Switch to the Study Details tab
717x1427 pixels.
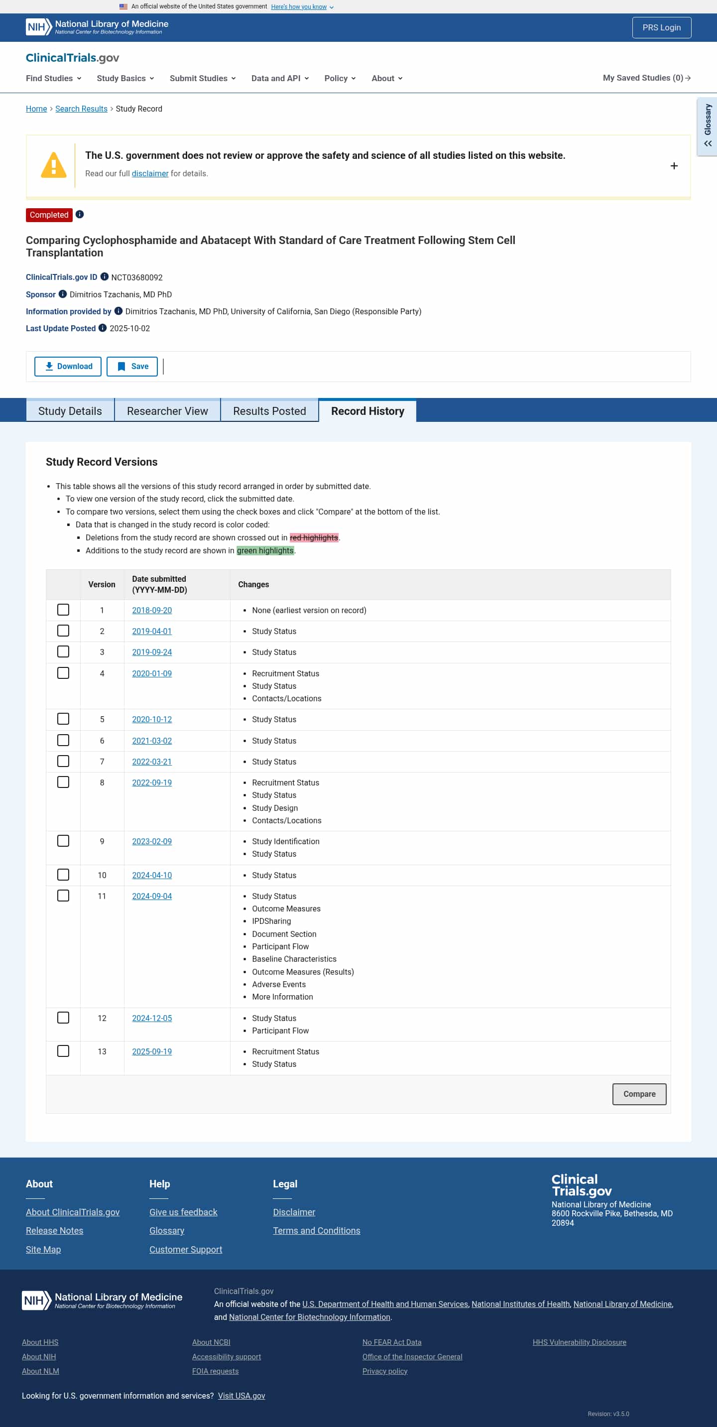(70, 410)
